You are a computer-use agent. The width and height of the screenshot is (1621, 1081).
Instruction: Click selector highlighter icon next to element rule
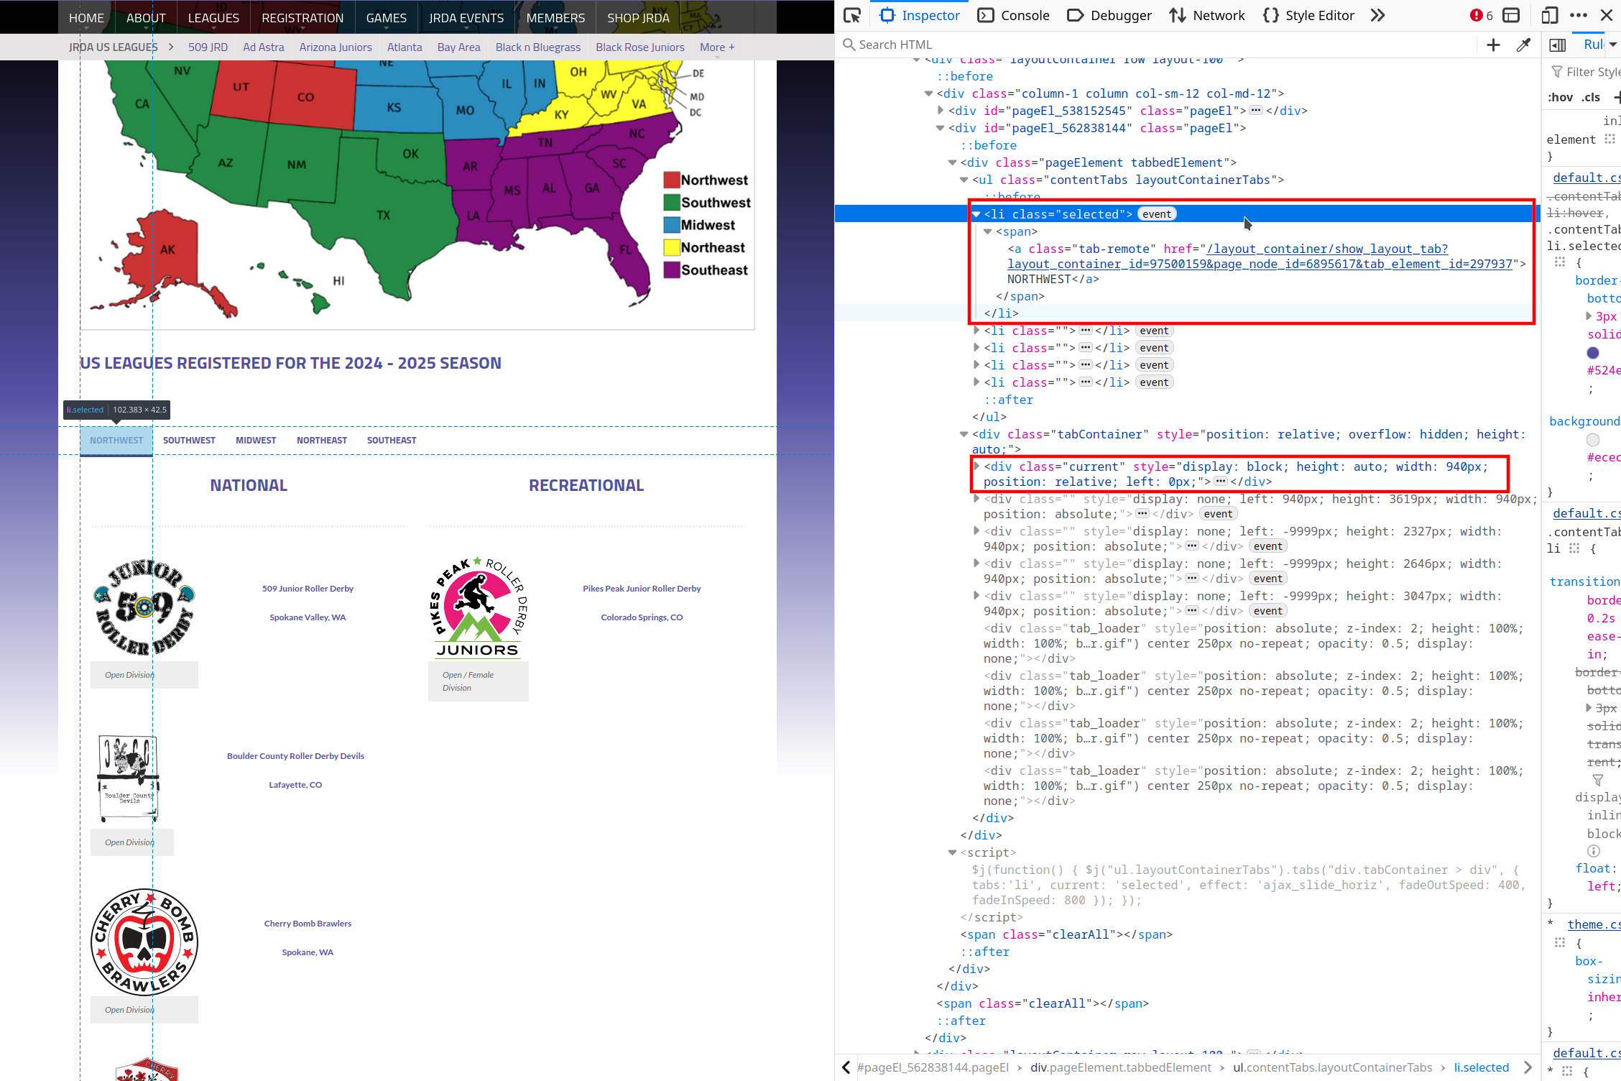1610,139
